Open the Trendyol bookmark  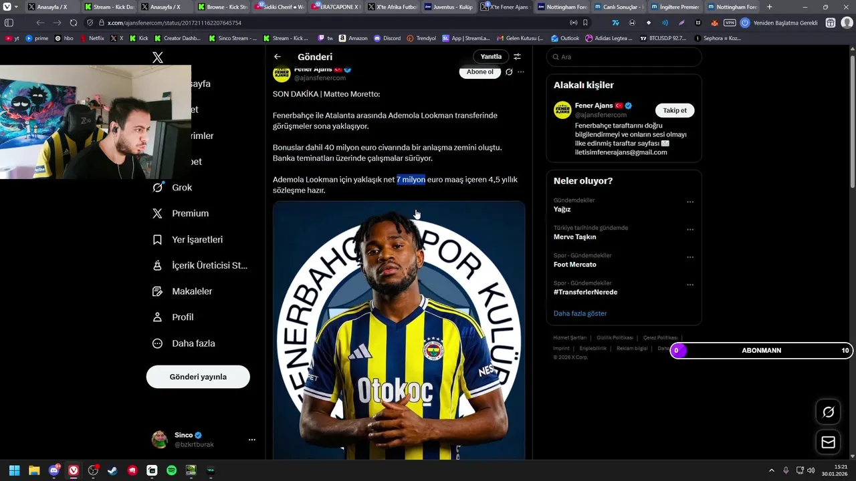click(421, 38)
